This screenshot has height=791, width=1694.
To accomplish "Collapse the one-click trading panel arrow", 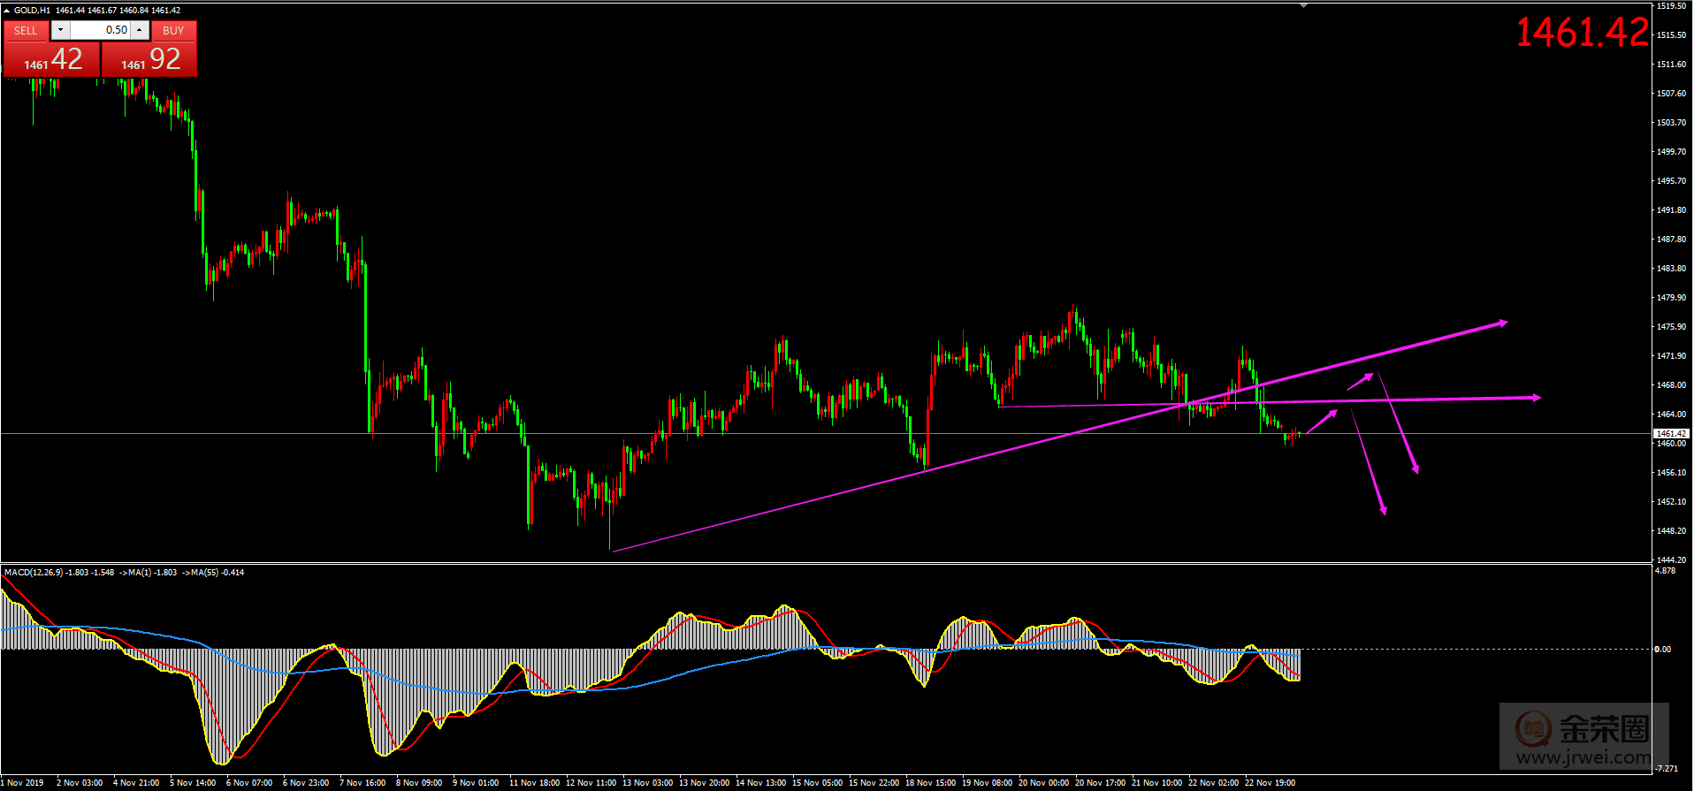I will [x=7, y=11].
